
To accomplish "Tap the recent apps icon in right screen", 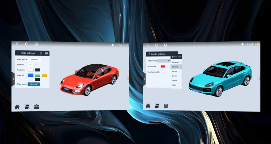I will click(x=165, y=45).
